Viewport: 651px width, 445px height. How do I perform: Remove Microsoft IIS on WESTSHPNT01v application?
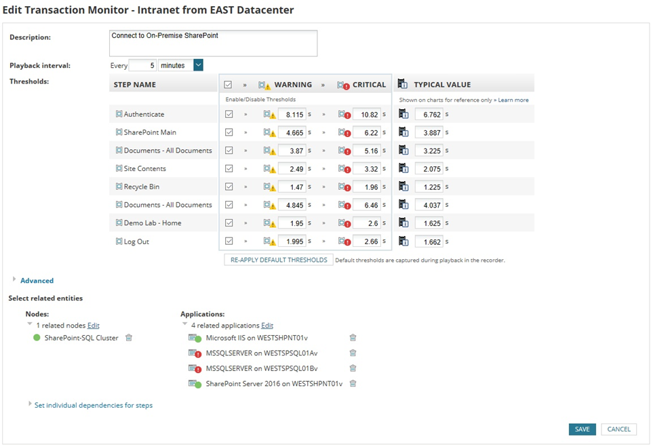(353, 338)
